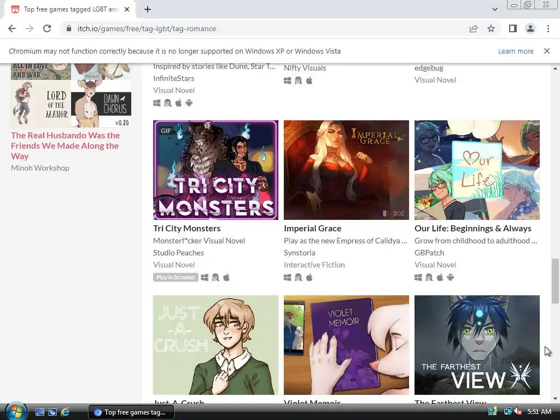The image size is (560, 420).
Task: Open the Just-A-Crush cover image
Action: click(x=215, y=345)
